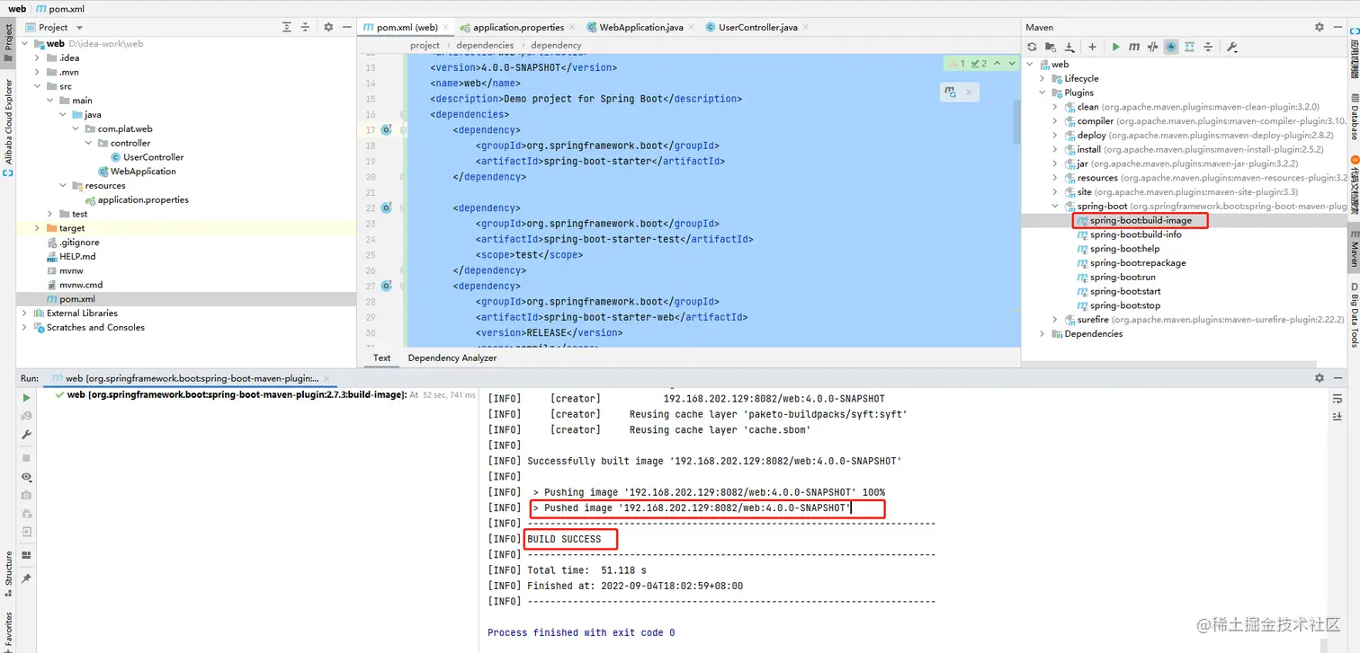Open Run panel wrench settings

(26, 435)
